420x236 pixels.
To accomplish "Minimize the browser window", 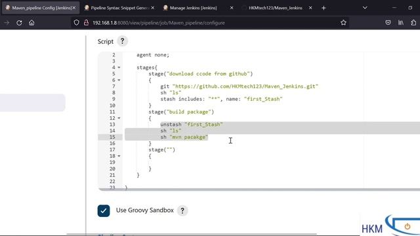I will [394, 8].
